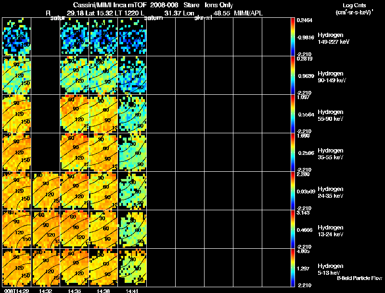The height and width of the screenshot is (293, 385).
Task: Click color bar beside Hydrogen 55-90 keV
Action: [293, 114]
